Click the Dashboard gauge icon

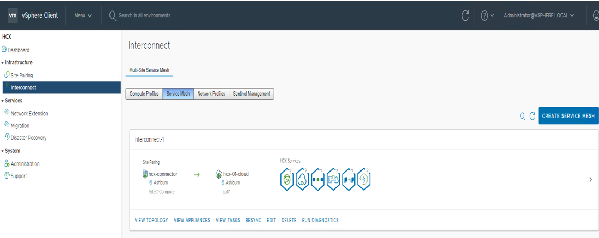pyautogui.click(x=4, y=49)
